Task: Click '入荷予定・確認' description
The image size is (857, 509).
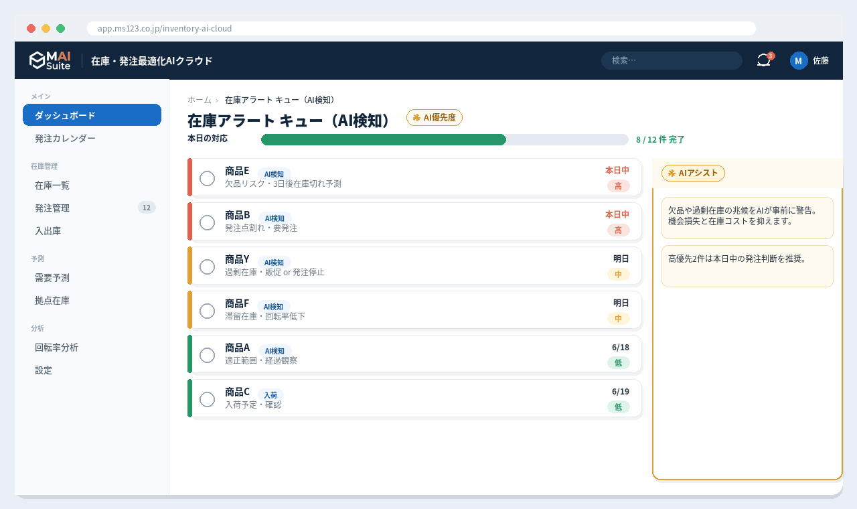Action: [253, 405]
